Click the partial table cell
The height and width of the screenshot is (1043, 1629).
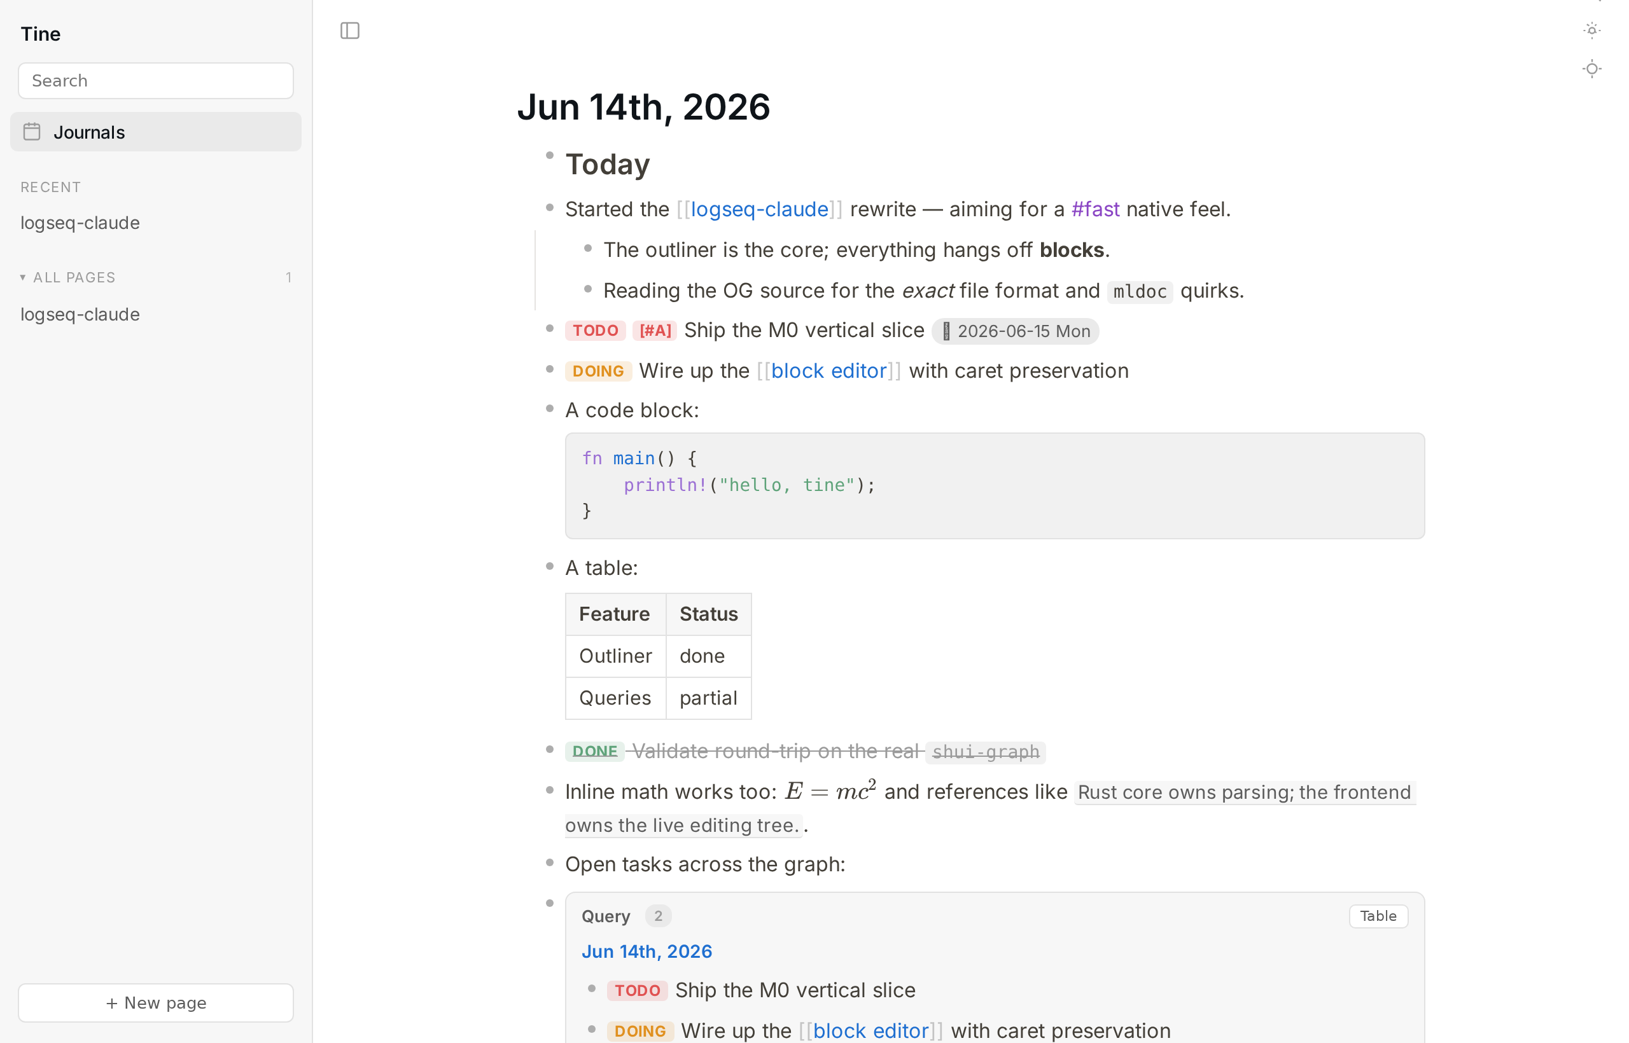click(709, 698)
